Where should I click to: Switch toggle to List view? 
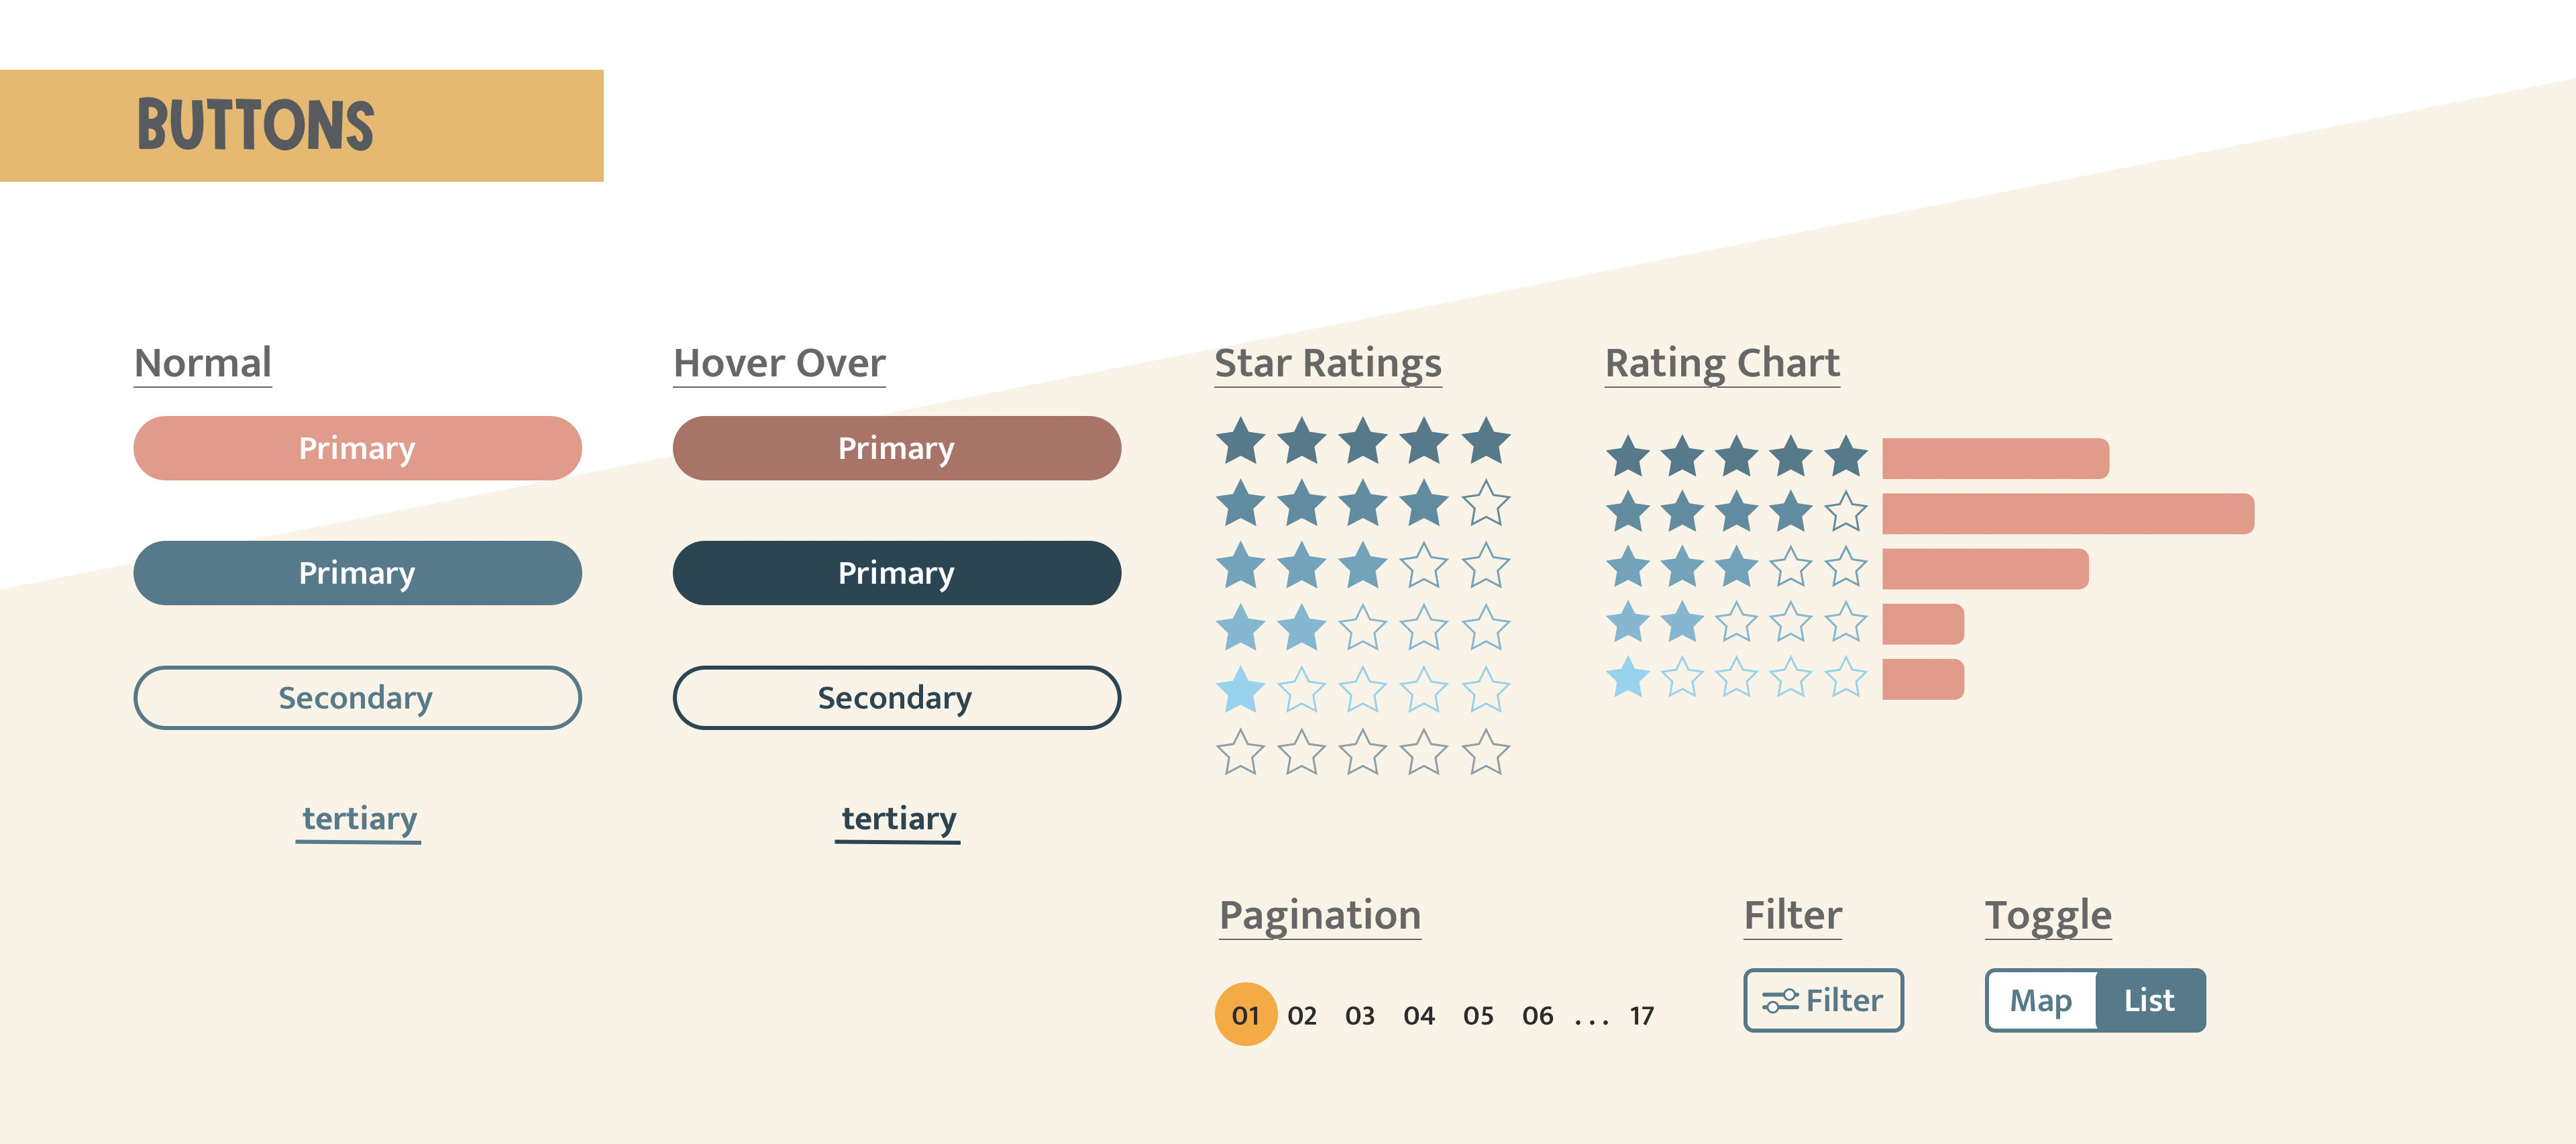pos(2149,1000)
